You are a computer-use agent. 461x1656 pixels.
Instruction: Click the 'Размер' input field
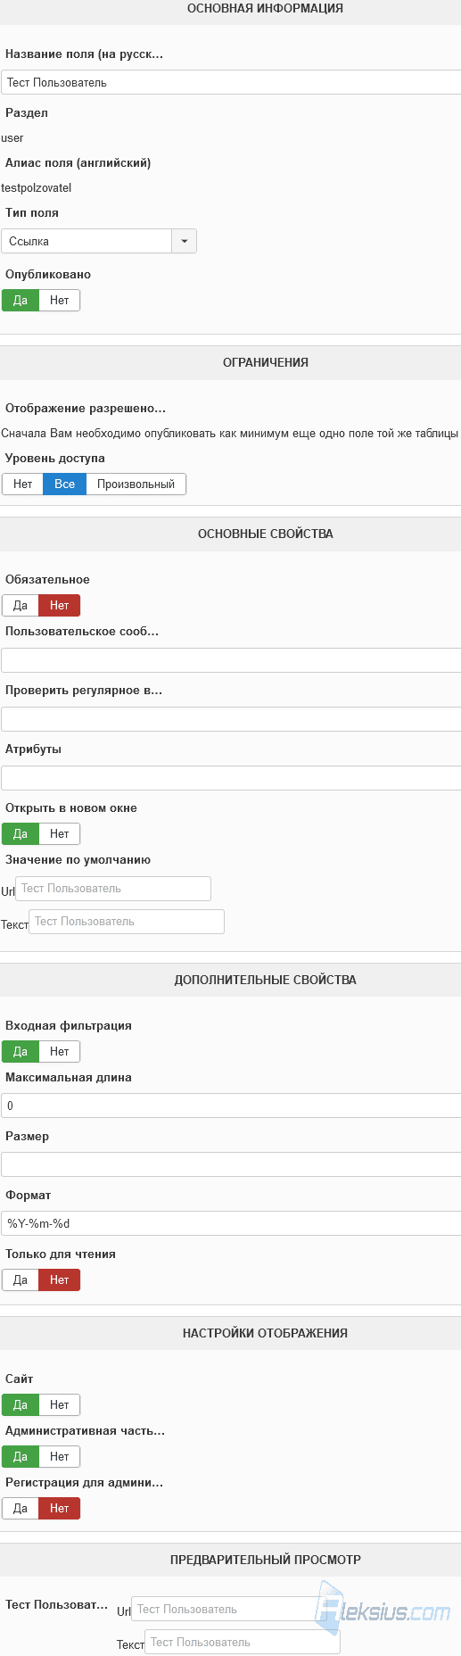pyautogui.click(x=231, y=1164)
